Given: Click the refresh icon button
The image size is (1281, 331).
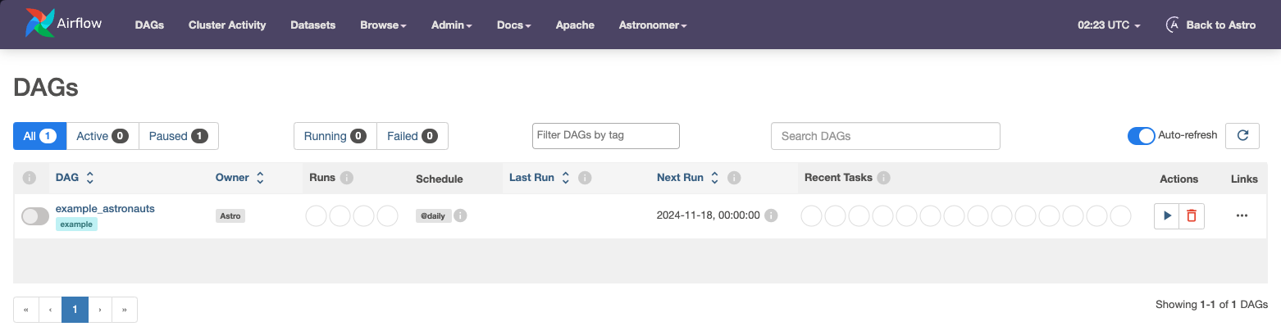Looking at the screenshot, I should point(1242,136).
